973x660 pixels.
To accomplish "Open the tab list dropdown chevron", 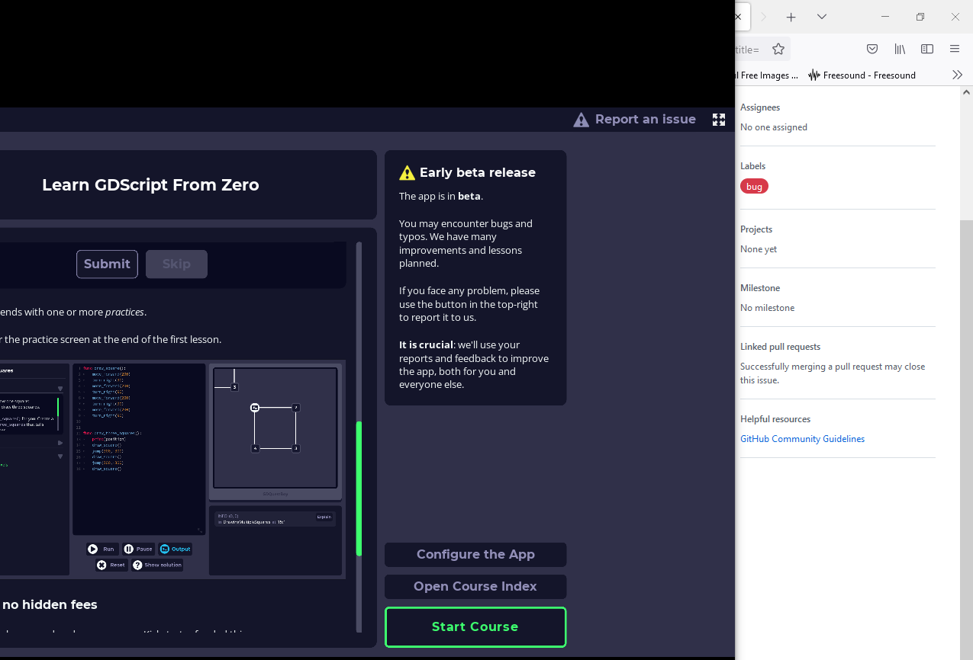I will [x=821, y=16].
